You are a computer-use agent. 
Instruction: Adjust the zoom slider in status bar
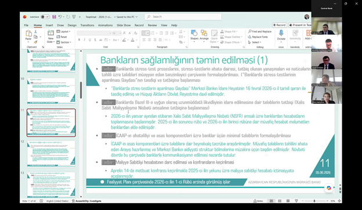point(314,201)
